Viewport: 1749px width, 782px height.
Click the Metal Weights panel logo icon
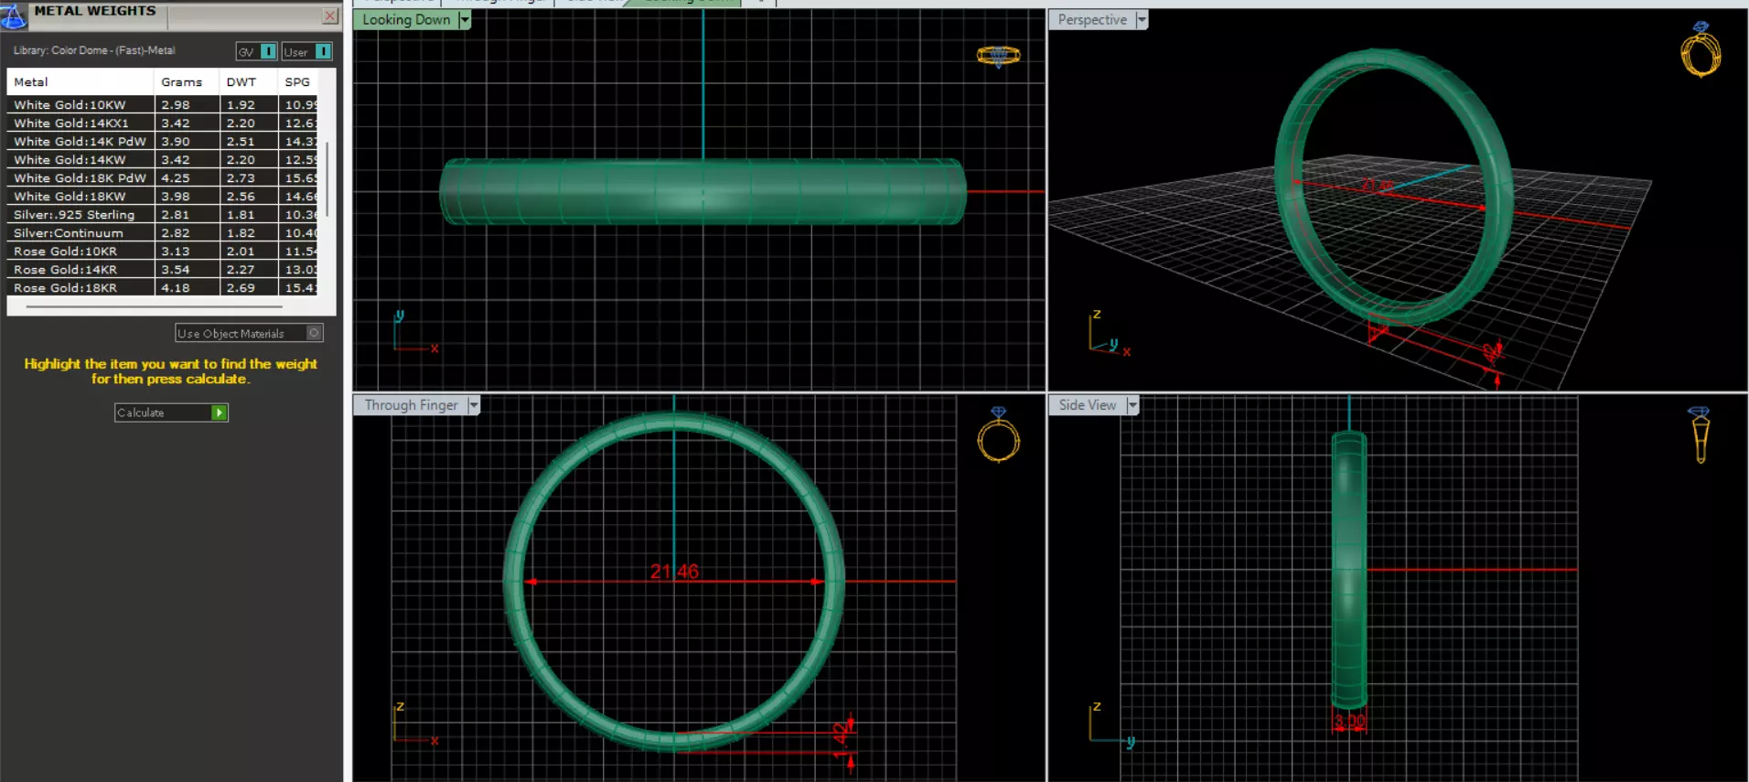pos(13,16)
